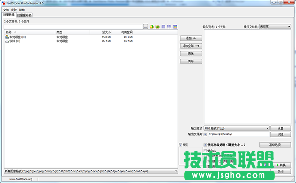Click the 高级选项 button
The height and width of the screenshot is (183, 296).
click(x=275, y=145)
